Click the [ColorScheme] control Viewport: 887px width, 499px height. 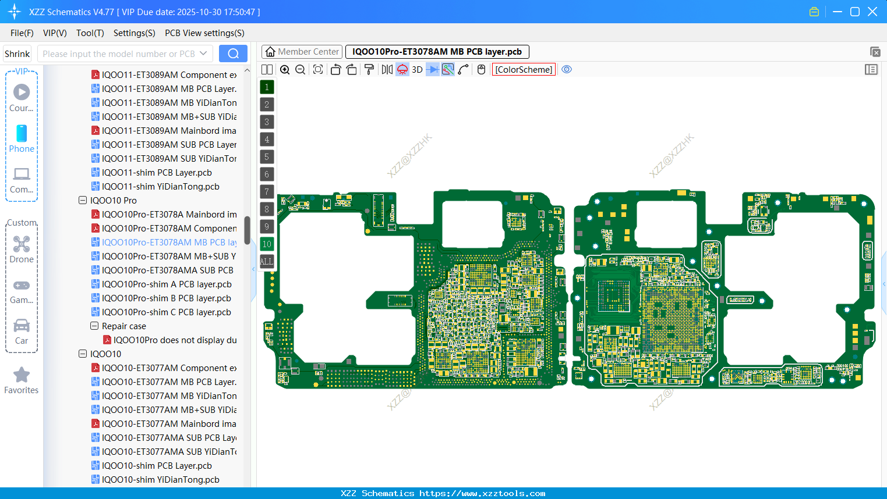524,69
